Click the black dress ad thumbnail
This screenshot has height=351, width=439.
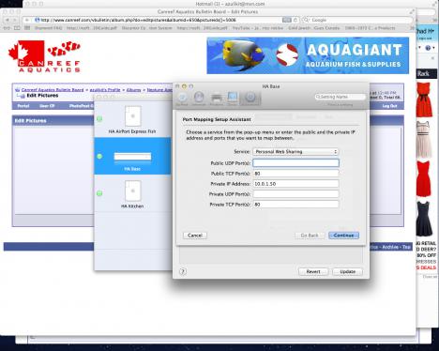click(424, 219)
